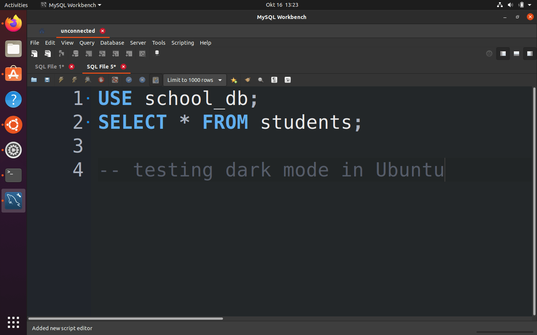Image resolution: width=537 pixels, height=335 pixels.
Task: Toggle word wrapping in the editor
Action: (287, 80)
